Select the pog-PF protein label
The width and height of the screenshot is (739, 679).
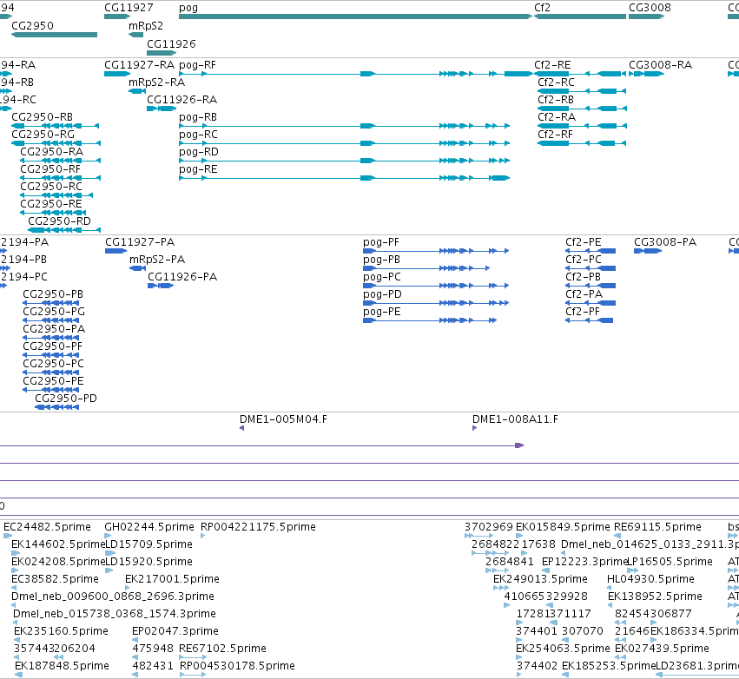tap(381, 242)
